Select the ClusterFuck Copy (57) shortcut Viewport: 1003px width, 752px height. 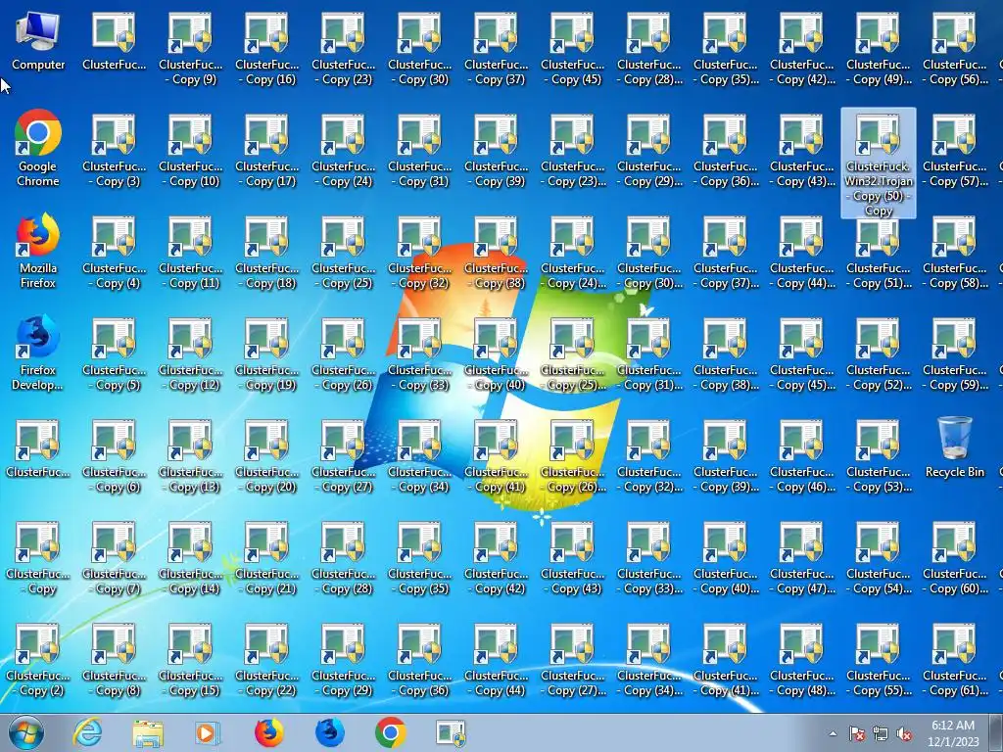pyautogui.click(x=954, y=150)
